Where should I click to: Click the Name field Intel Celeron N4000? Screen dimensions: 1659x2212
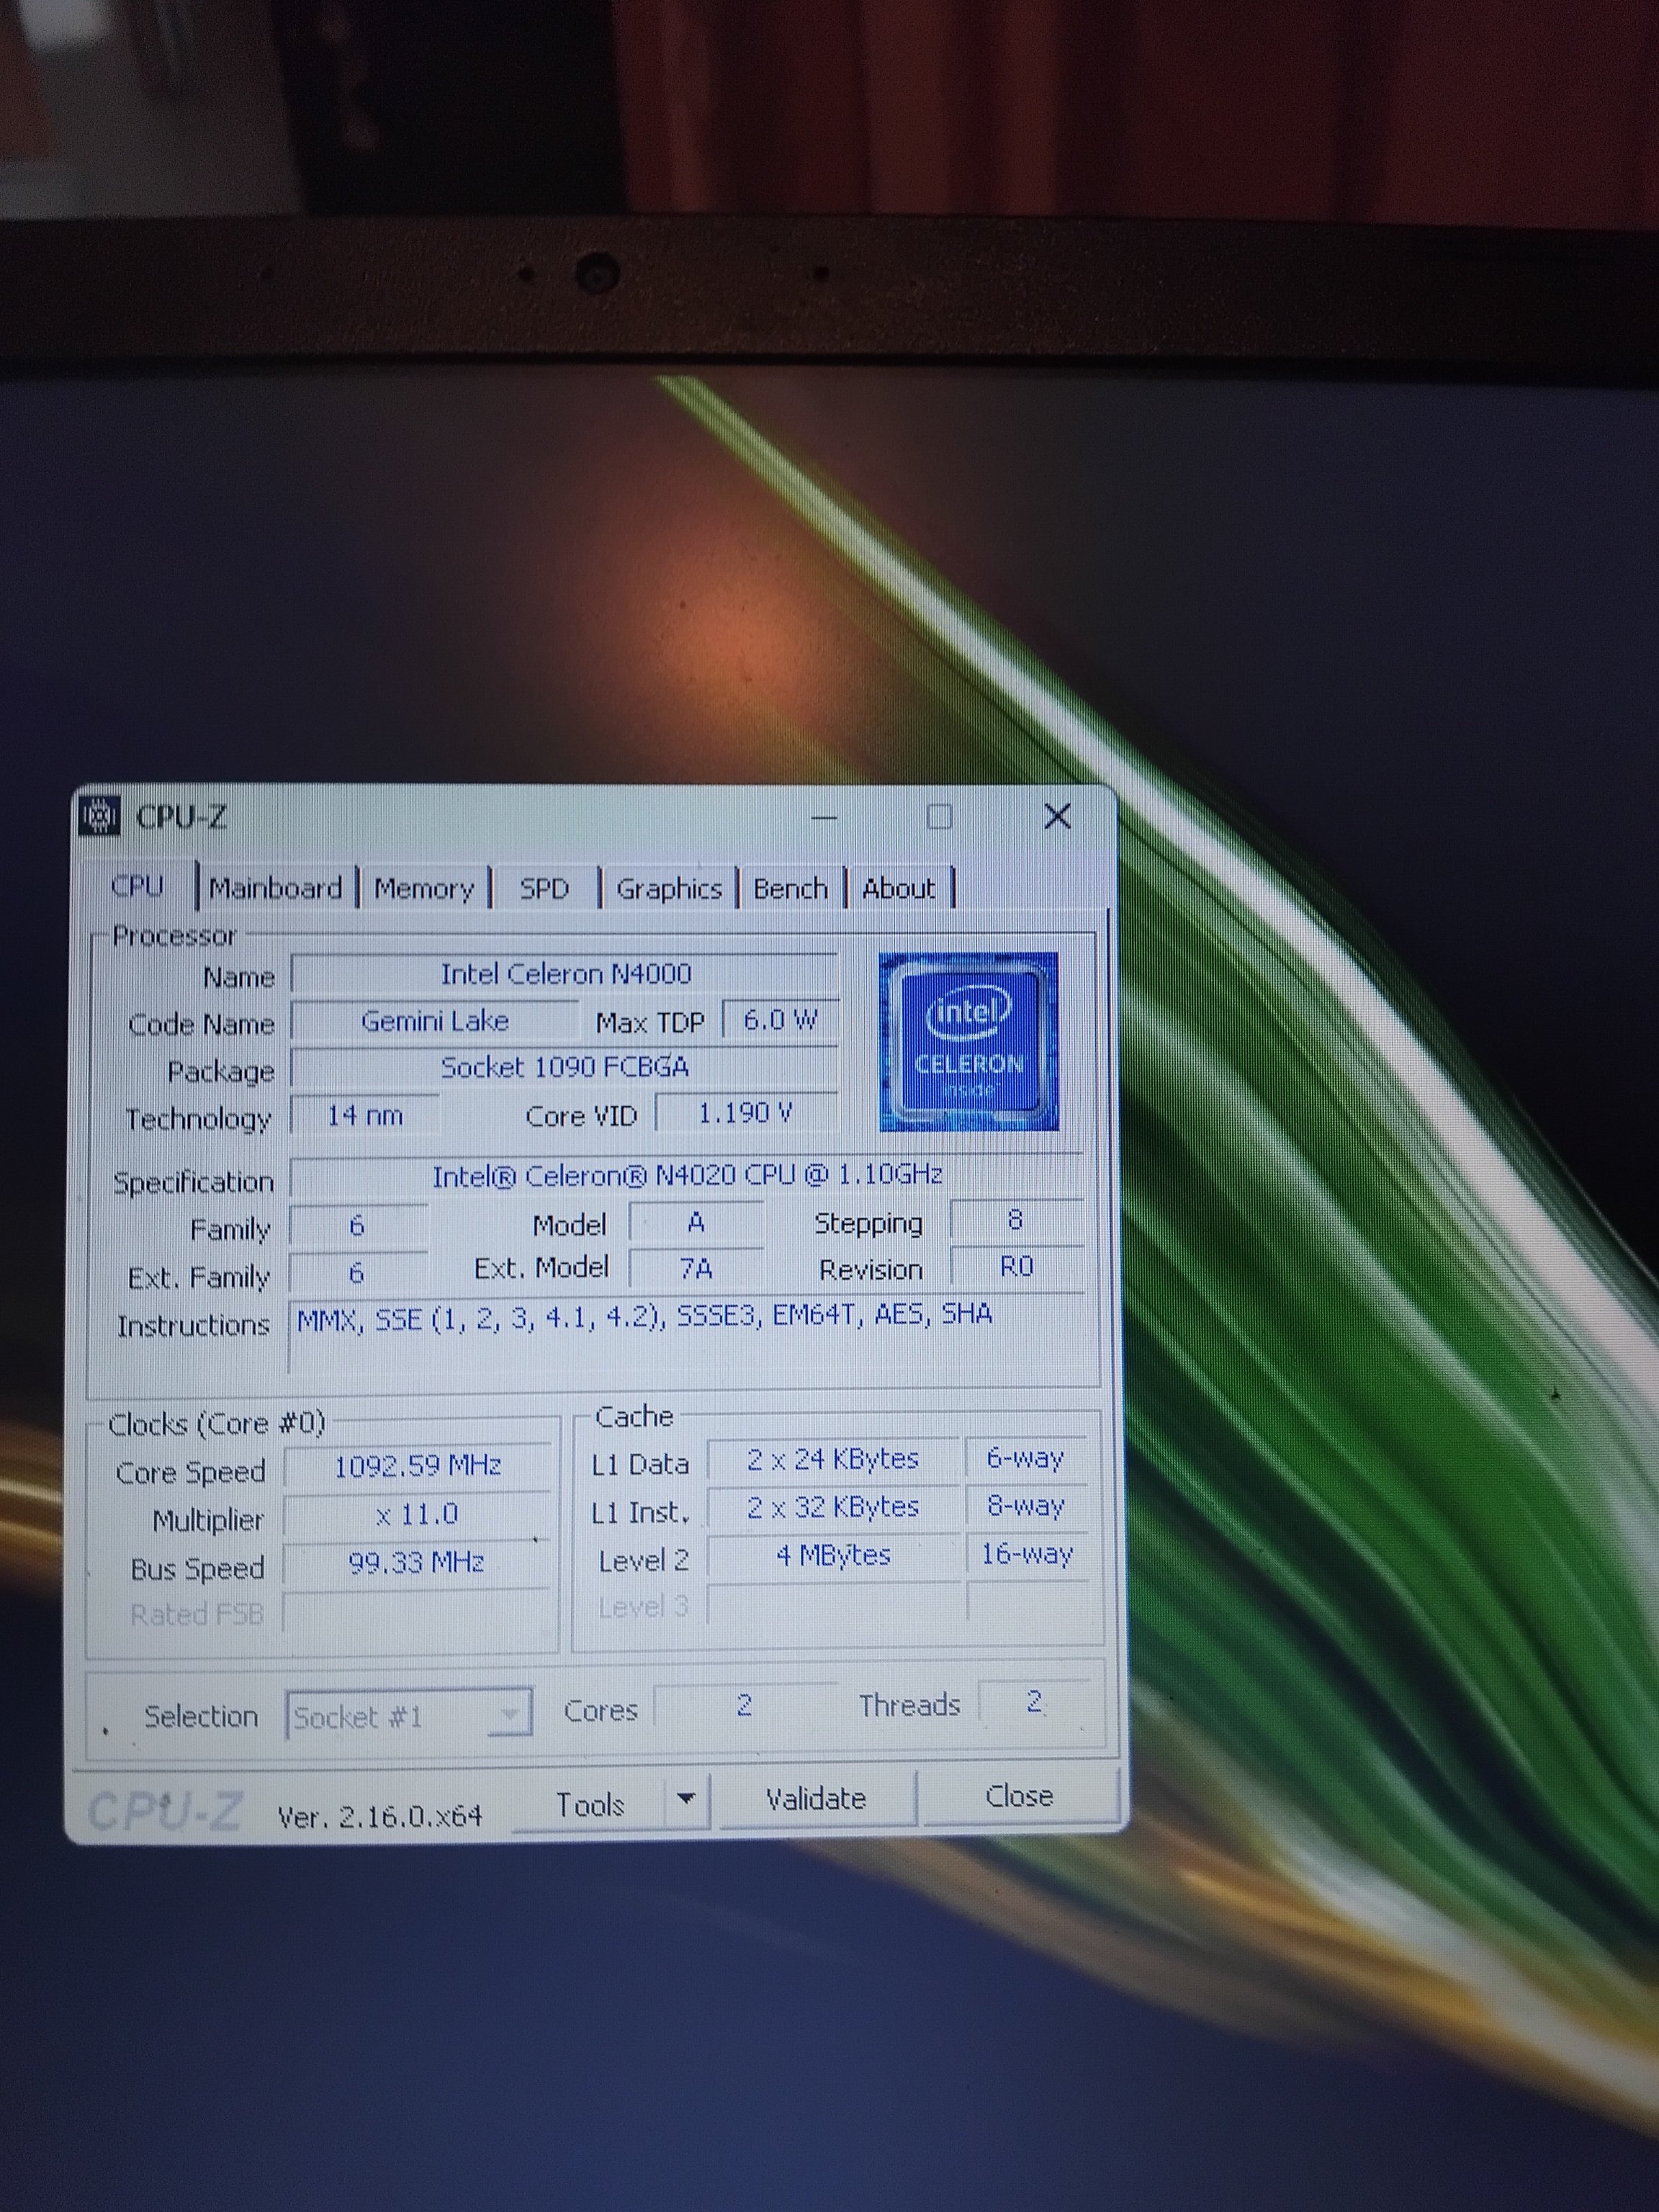tap(565, 974)
